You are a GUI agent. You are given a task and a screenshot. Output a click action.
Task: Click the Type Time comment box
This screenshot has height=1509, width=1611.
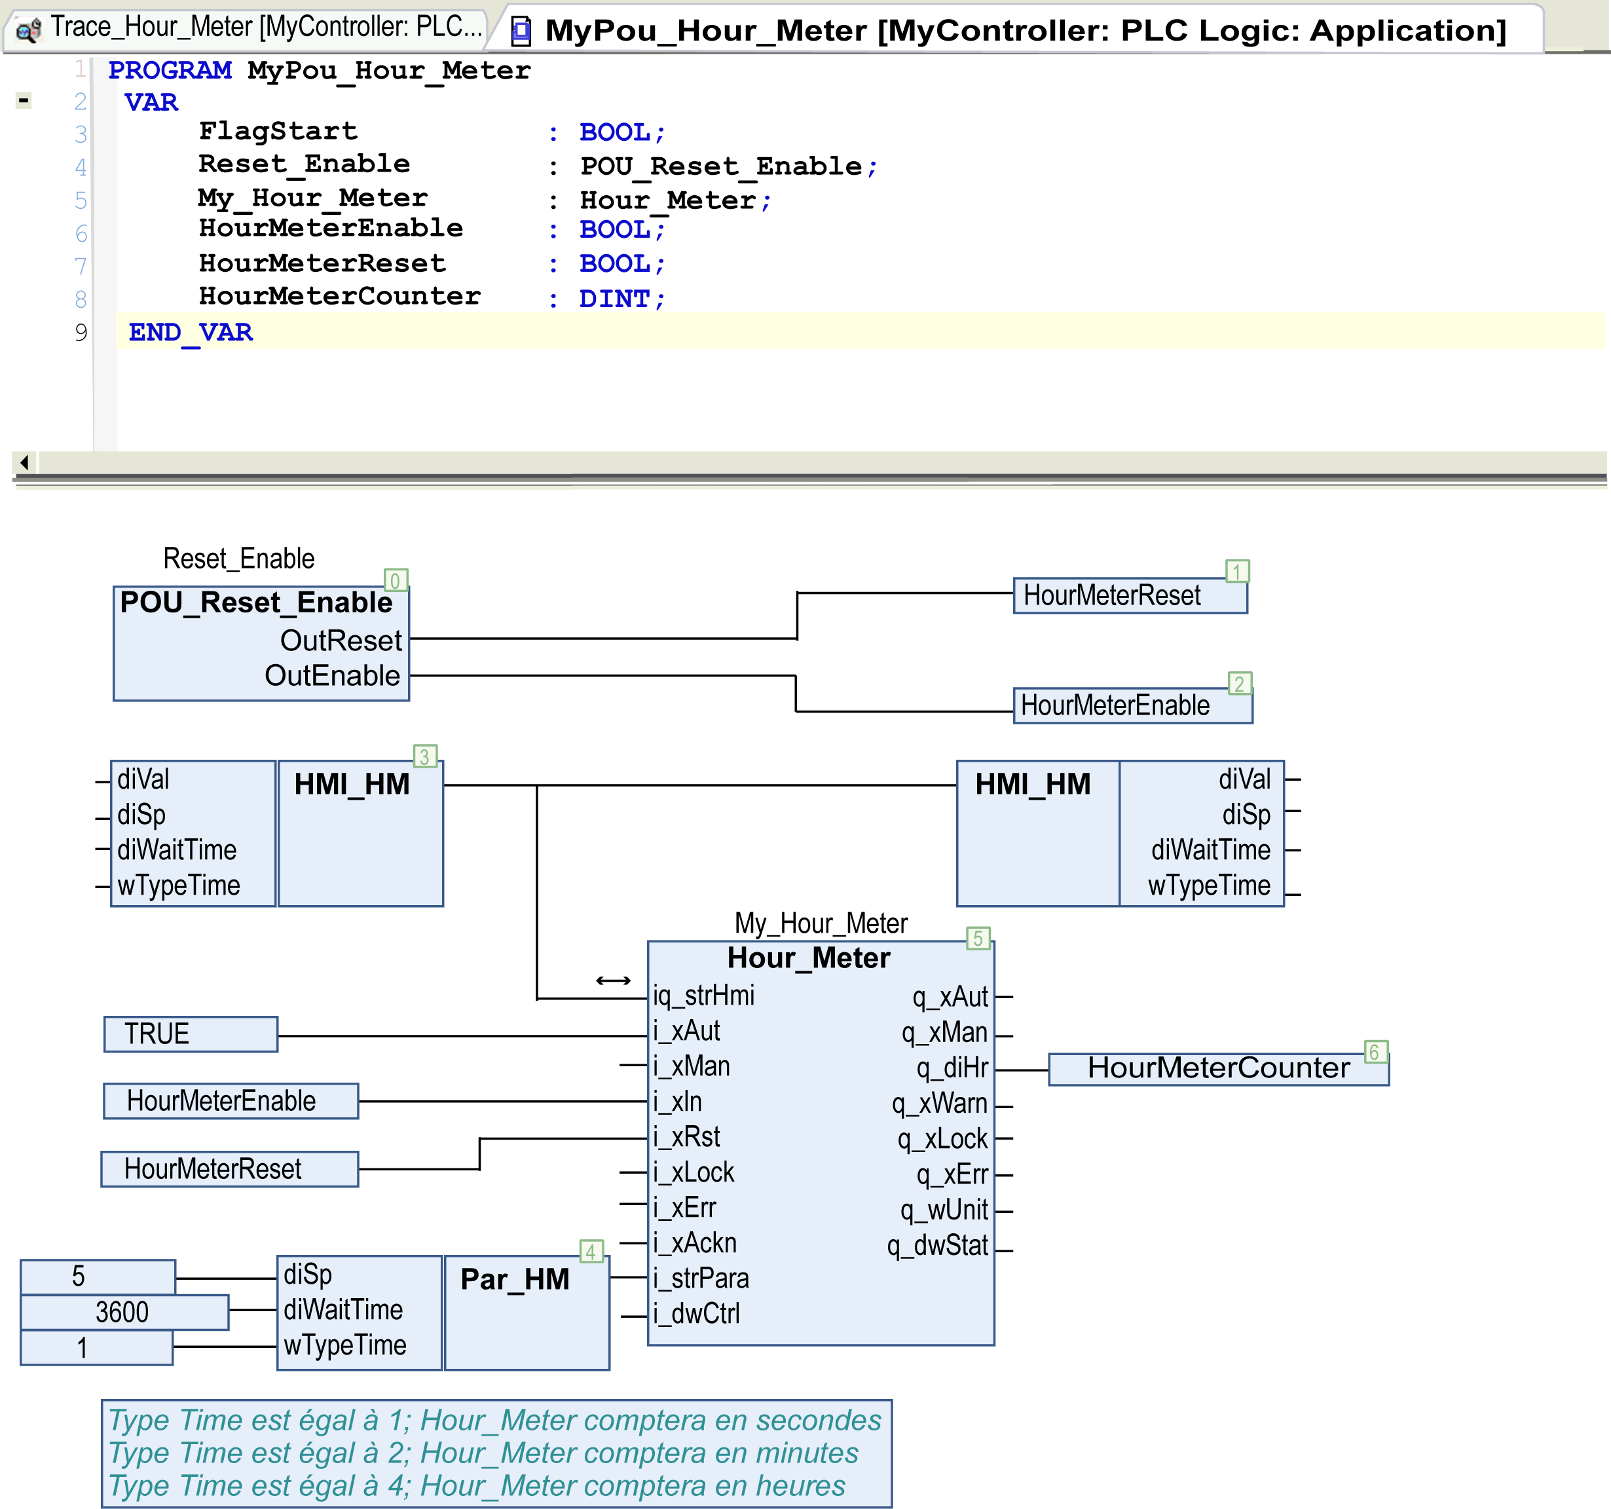[496, 1453]
